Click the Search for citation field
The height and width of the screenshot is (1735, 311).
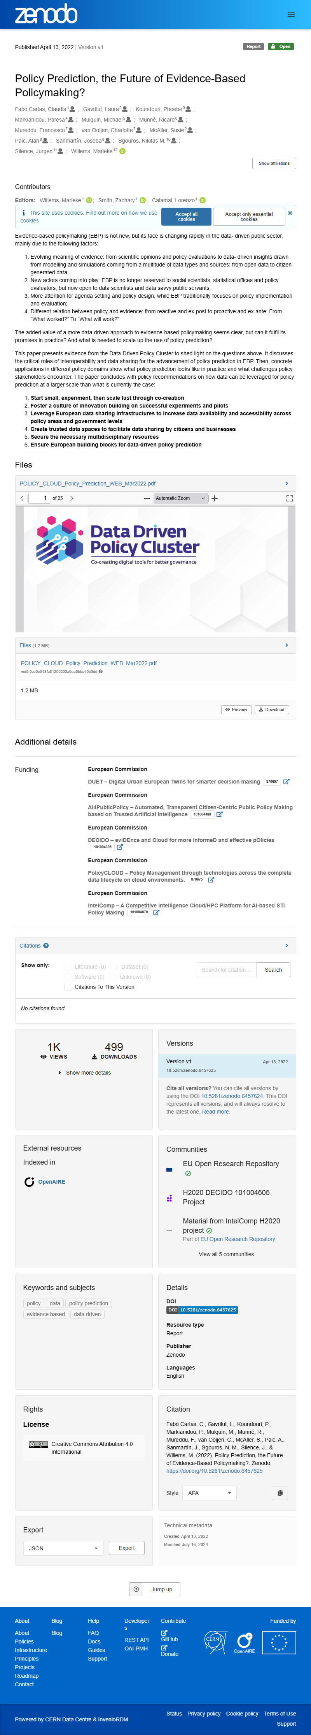pyautogui.click(x=225, y=970)
